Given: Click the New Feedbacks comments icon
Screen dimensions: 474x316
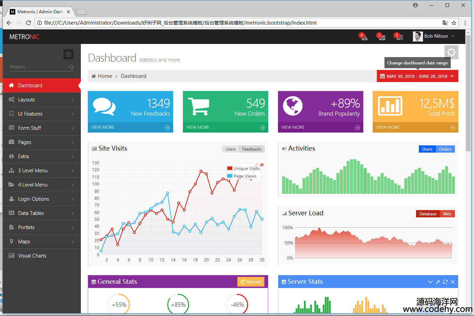Looking at the screenshot, I should (x=104, y=107).
